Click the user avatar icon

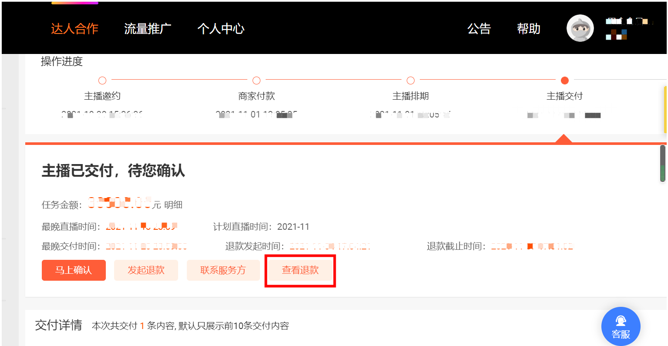(580, 28)
